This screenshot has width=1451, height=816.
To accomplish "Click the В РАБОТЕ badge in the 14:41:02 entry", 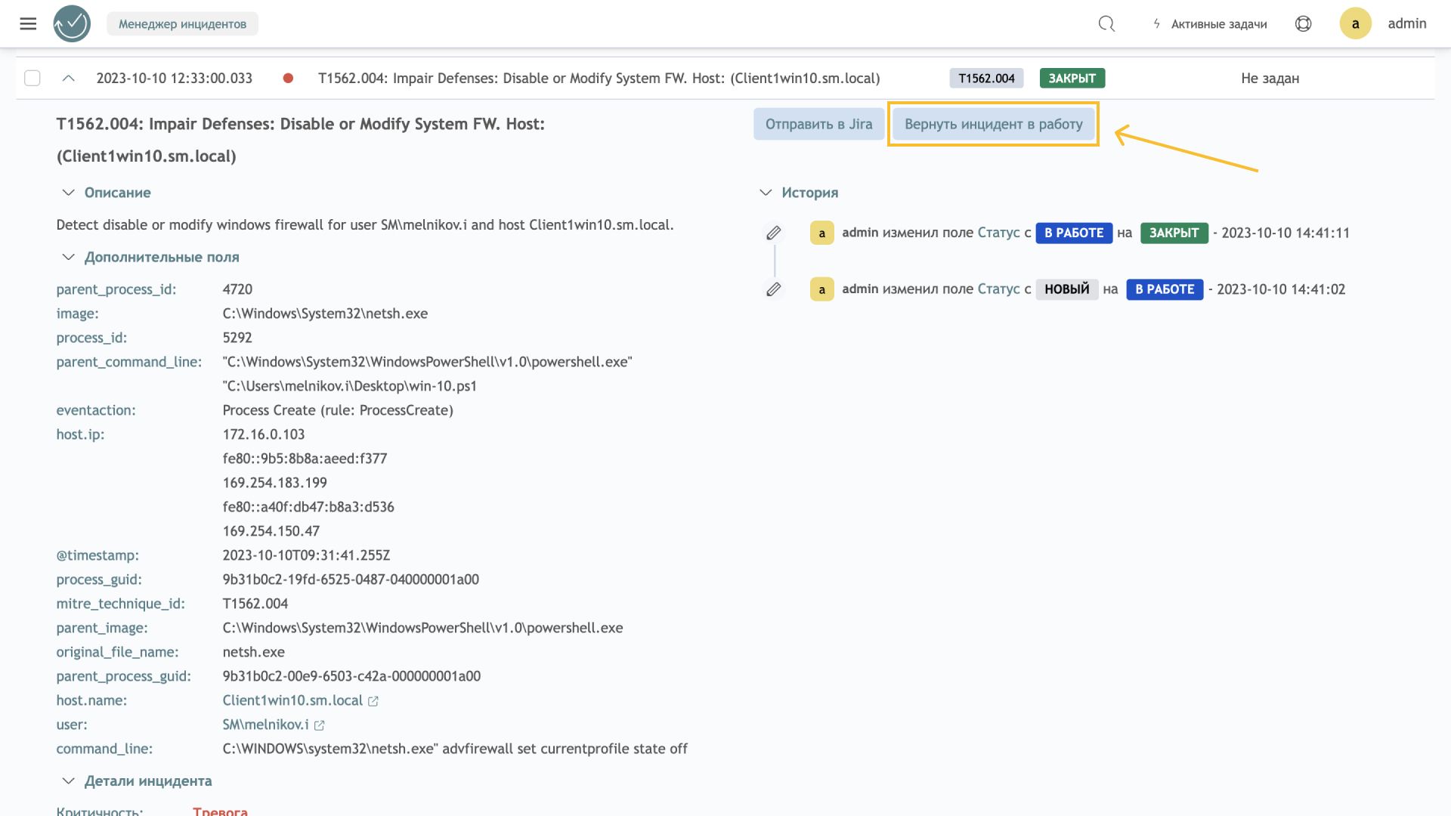I will (x=1165, y=289).
